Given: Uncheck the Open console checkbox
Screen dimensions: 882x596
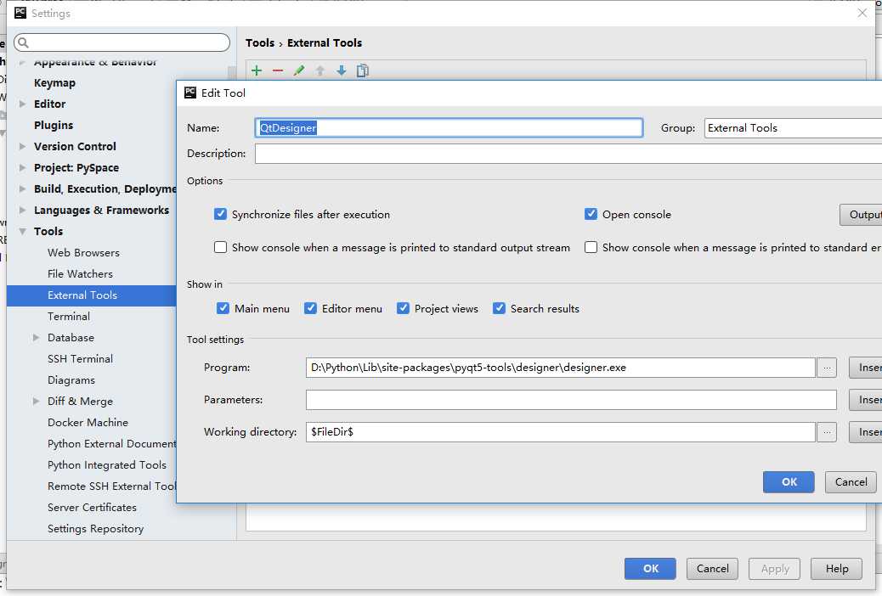Looking at the screenshot, I should pos(591,214).
